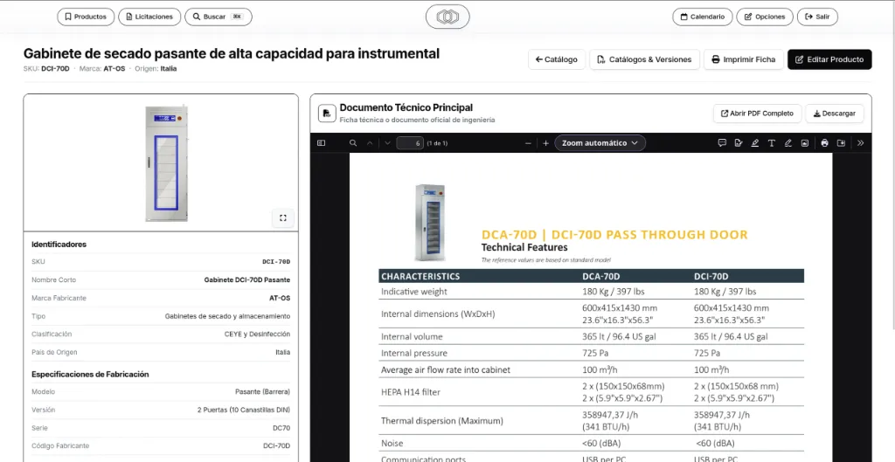Screen dimensions: 895x462
Task: Log out with the Salir button
Action: [x=817, y=17]
